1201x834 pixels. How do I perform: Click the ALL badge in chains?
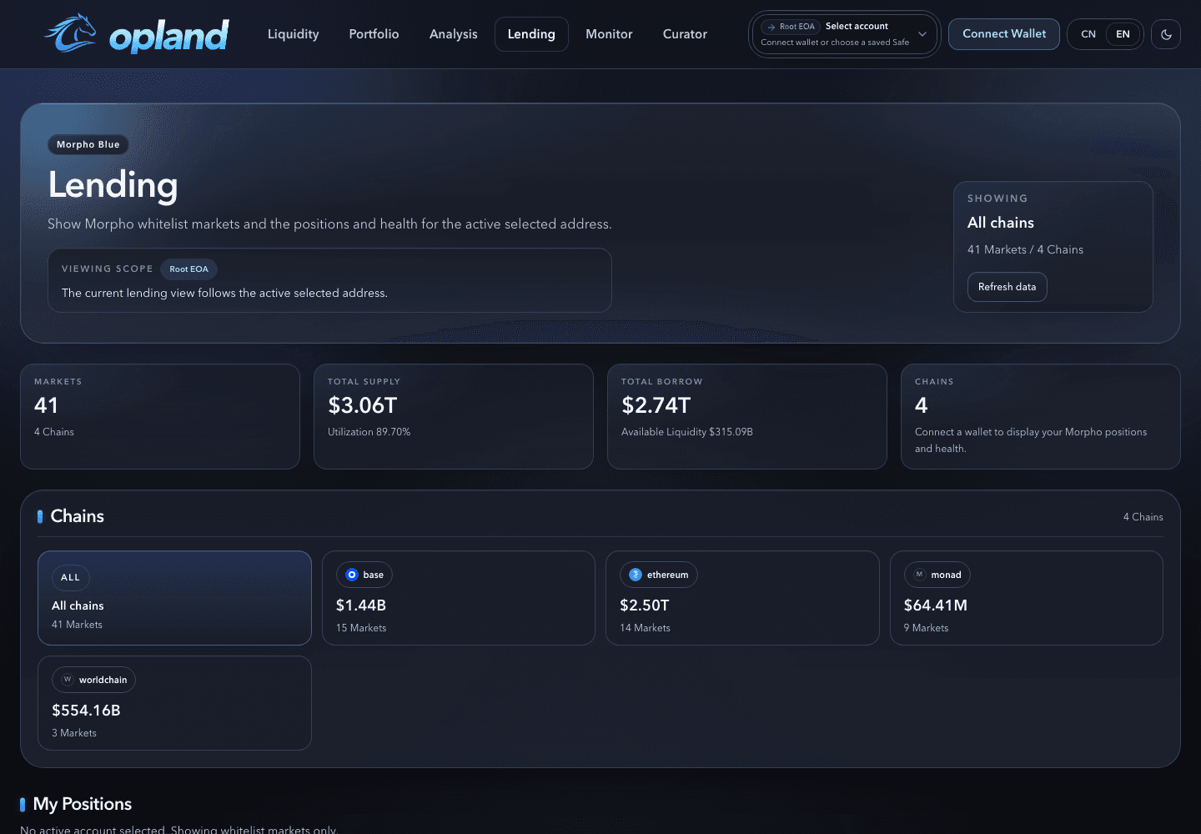pyautogui.click(x=71, y=578)
